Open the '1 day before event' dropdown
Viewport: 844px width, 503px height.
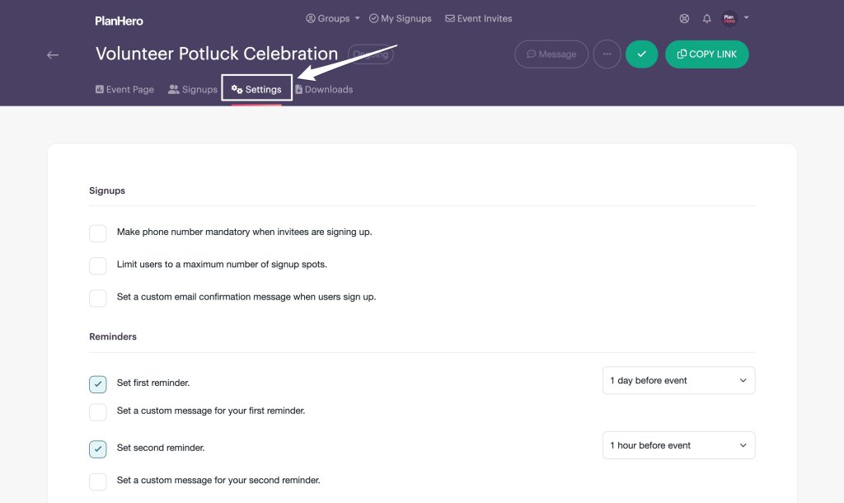[x=678, y=381]
